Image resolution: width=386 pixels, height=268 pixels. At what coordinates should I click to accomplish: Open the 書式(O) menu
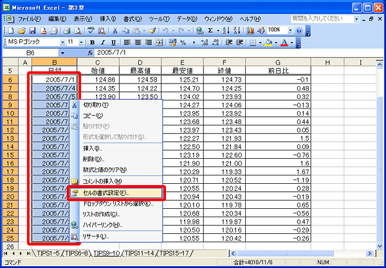(x=133, y=19)
